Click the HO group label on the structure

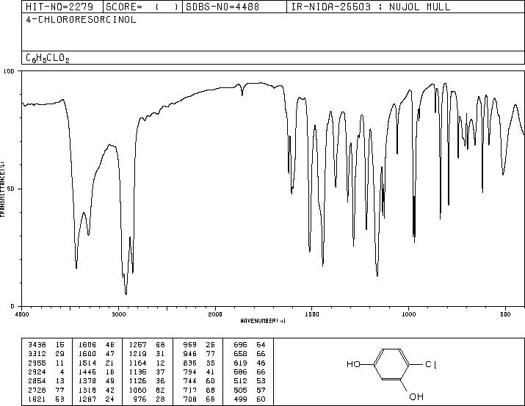point(353,364)
